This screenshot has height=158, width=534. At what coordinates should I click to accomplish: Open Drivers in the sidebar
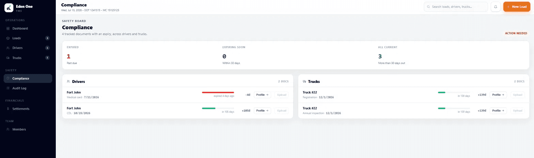(x=28, y=48)
